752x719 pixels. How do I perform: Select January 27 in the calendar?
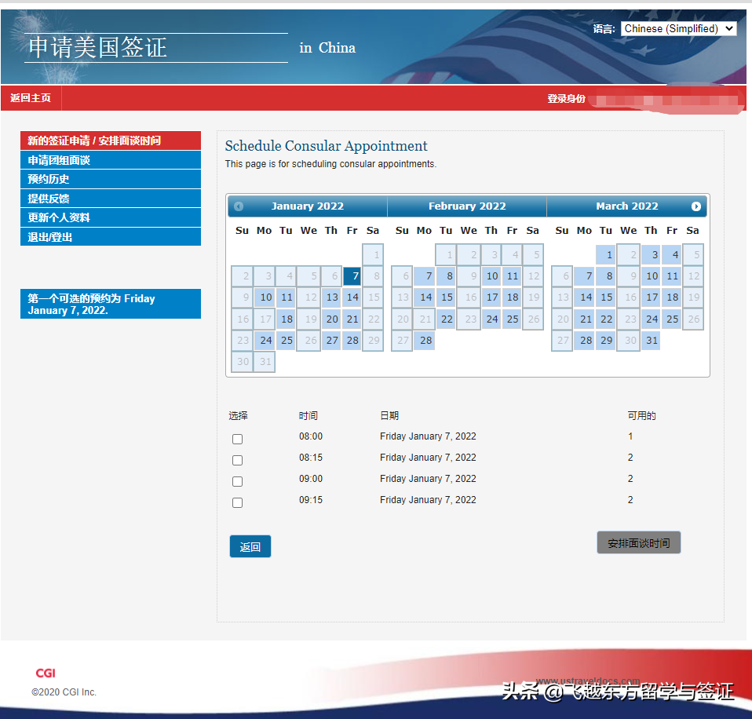tap(331, 340)
